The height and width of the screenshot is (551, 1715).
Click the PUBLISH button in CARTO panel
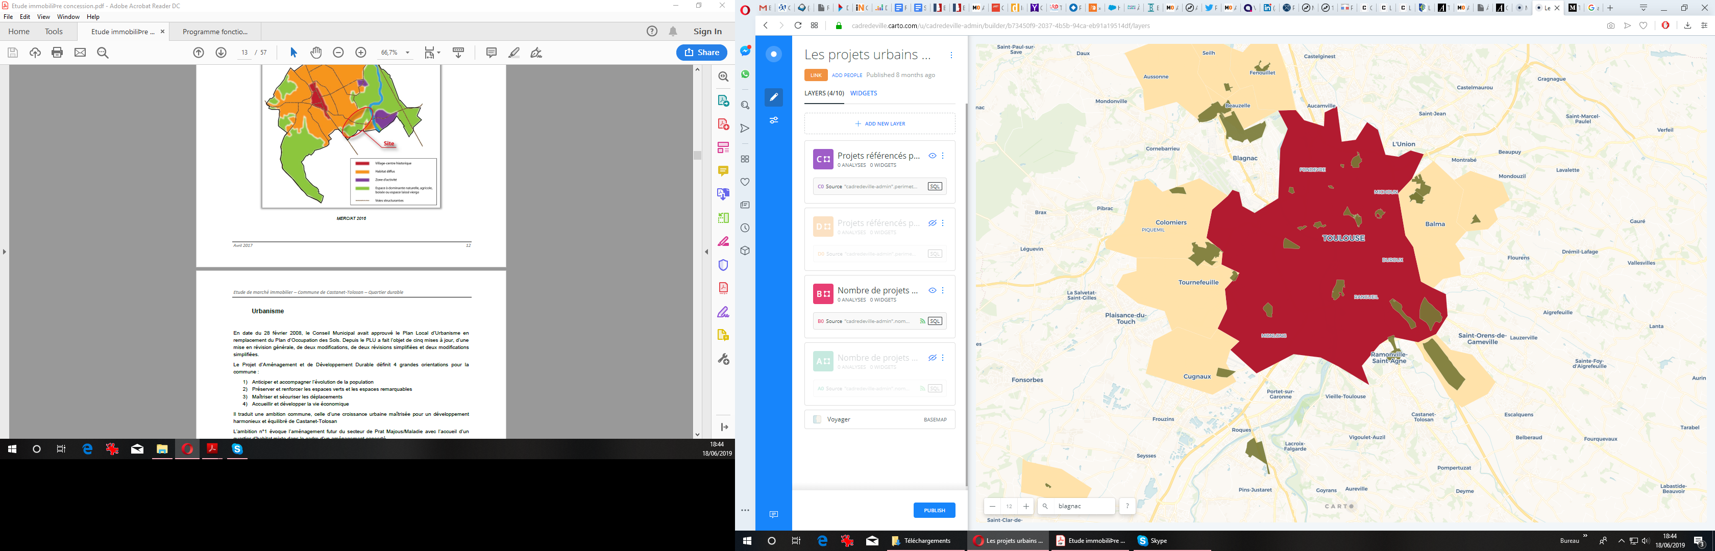click(934, 510)
